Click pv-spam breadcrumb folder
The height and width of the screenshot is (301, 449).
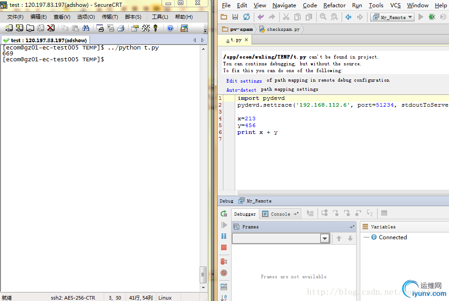point(238,29)
